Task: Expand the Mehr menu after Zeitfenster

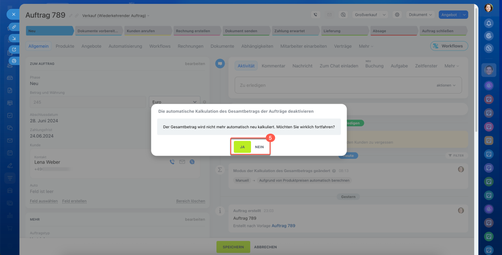Action: click(451, 66)
